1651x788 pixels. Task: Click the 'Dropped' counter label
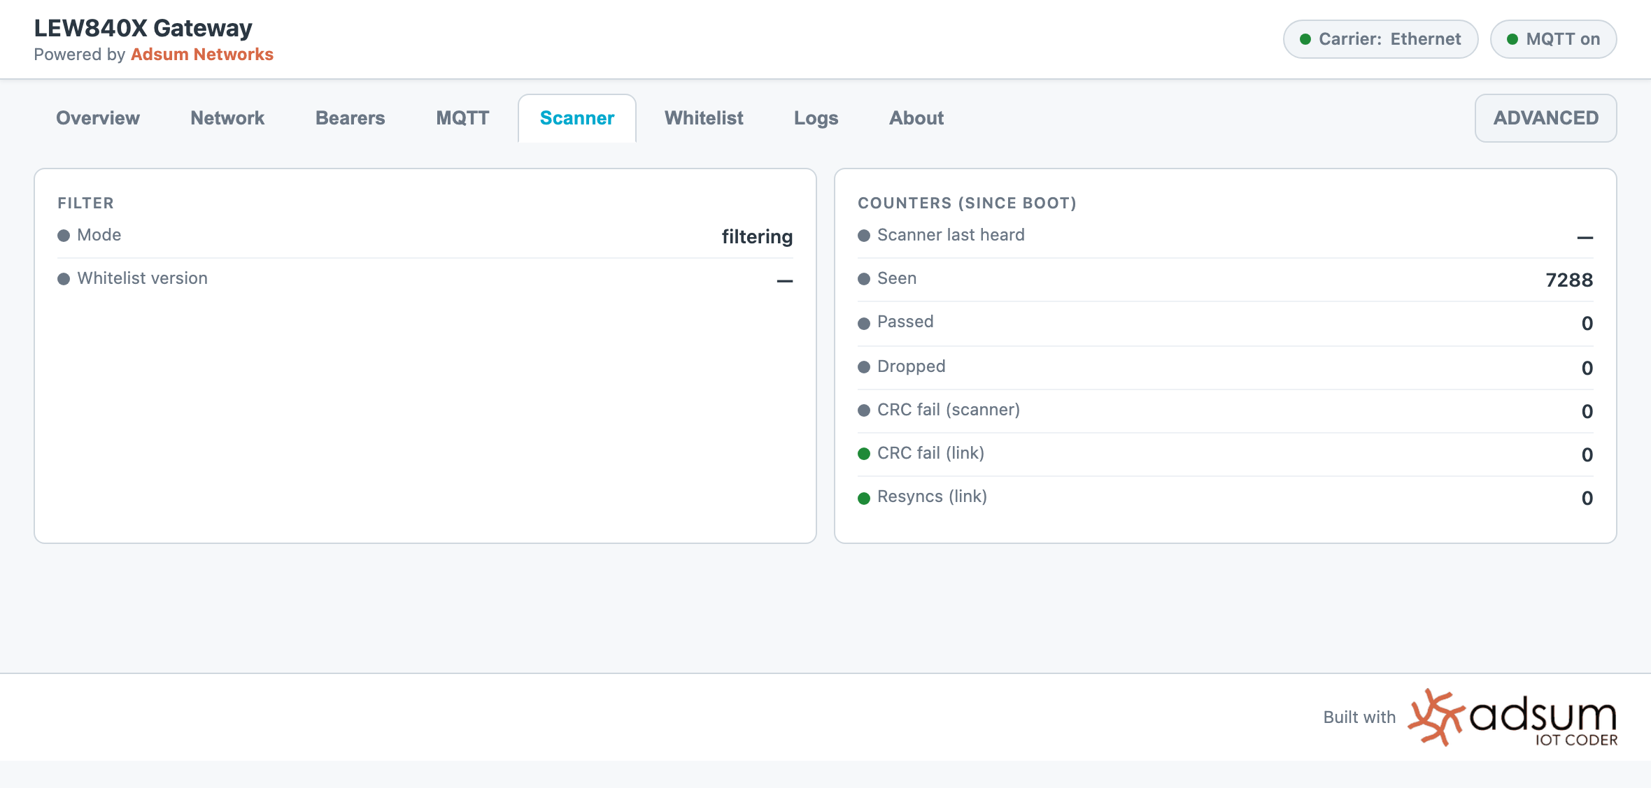coord(911,366)
